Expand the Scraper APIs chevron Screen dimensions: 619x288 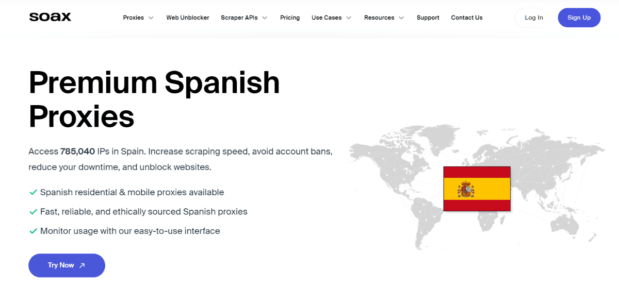[x=265, y=18]
